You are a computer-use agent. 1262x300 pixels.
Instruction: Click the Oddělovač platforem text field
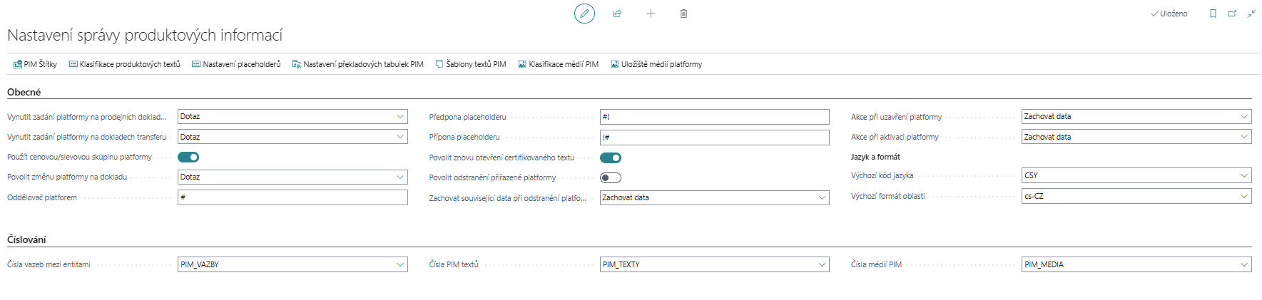pyautogui.click(x=292, y=197)
